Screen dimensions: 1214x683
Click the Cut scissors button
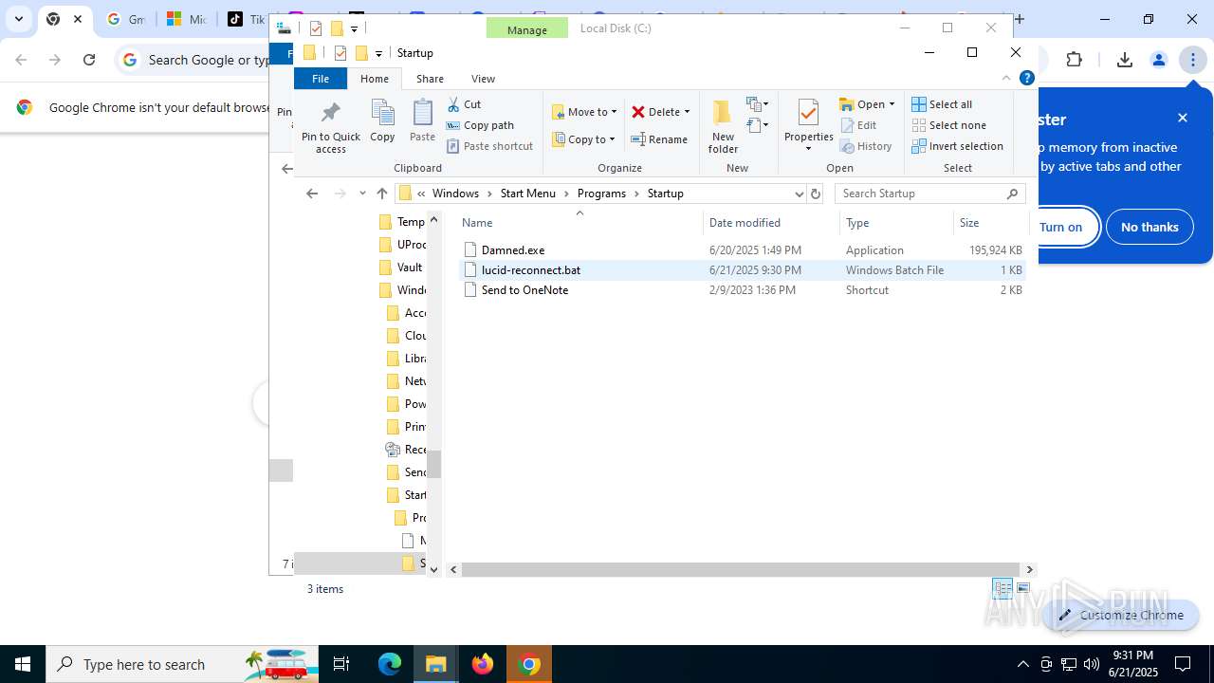[x=464, y=104]
